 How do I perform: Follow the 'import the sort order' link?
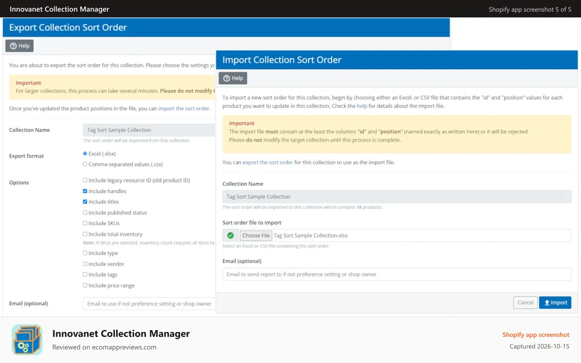183,108
